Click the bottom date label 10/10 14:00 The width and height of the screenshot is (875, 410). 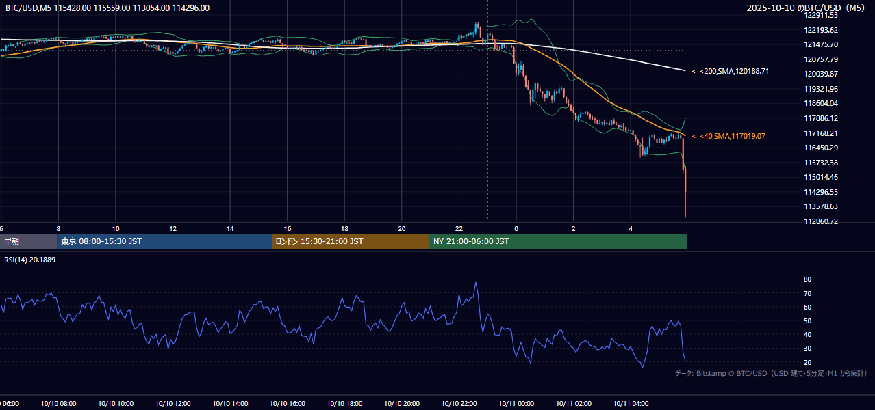(230, 404)
